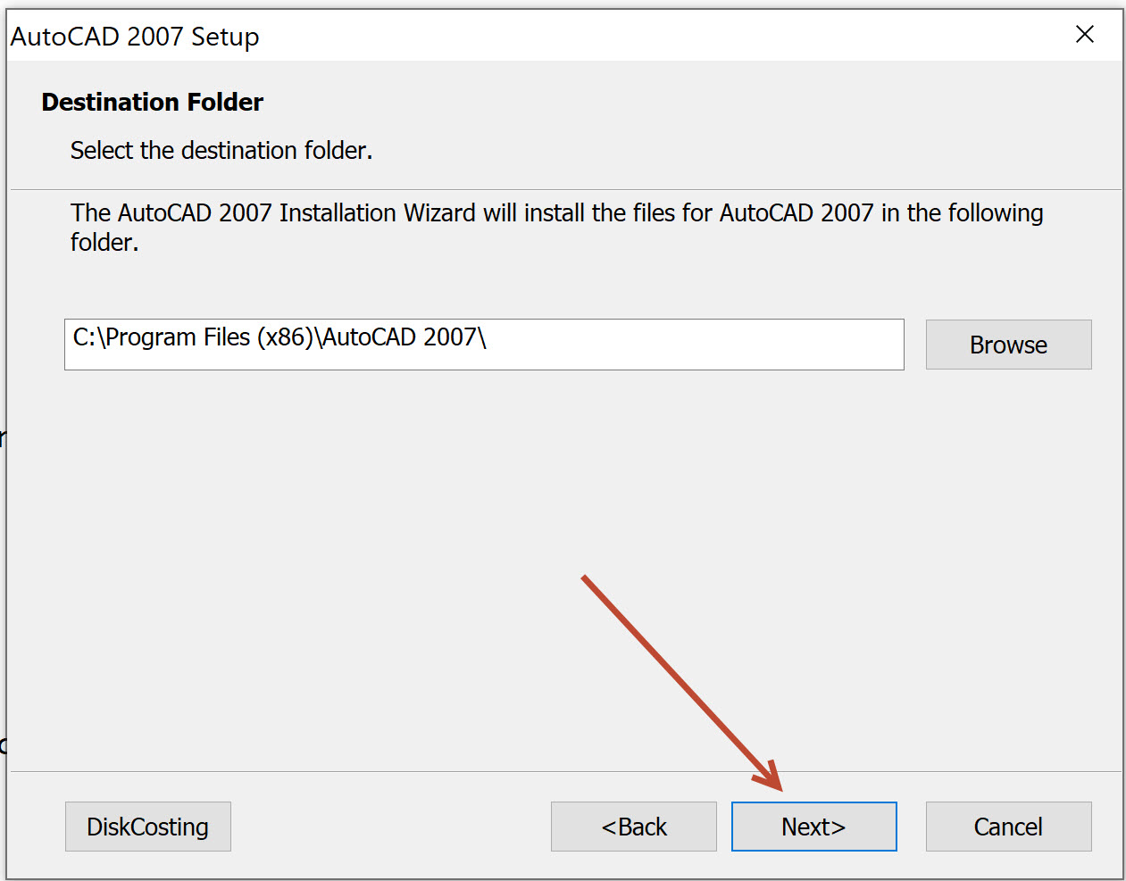This screenshot has height=881, width=1126.
Task: Click the folder path showing Program Files (x86)
Action: pos(482,345)
